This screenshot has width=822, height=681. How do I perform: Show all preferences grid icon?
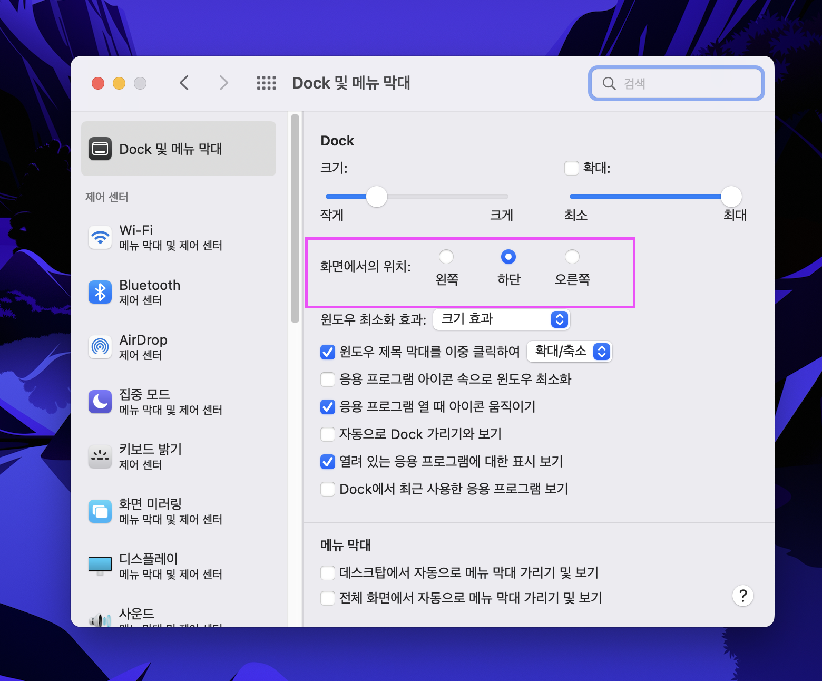[266, 83]
